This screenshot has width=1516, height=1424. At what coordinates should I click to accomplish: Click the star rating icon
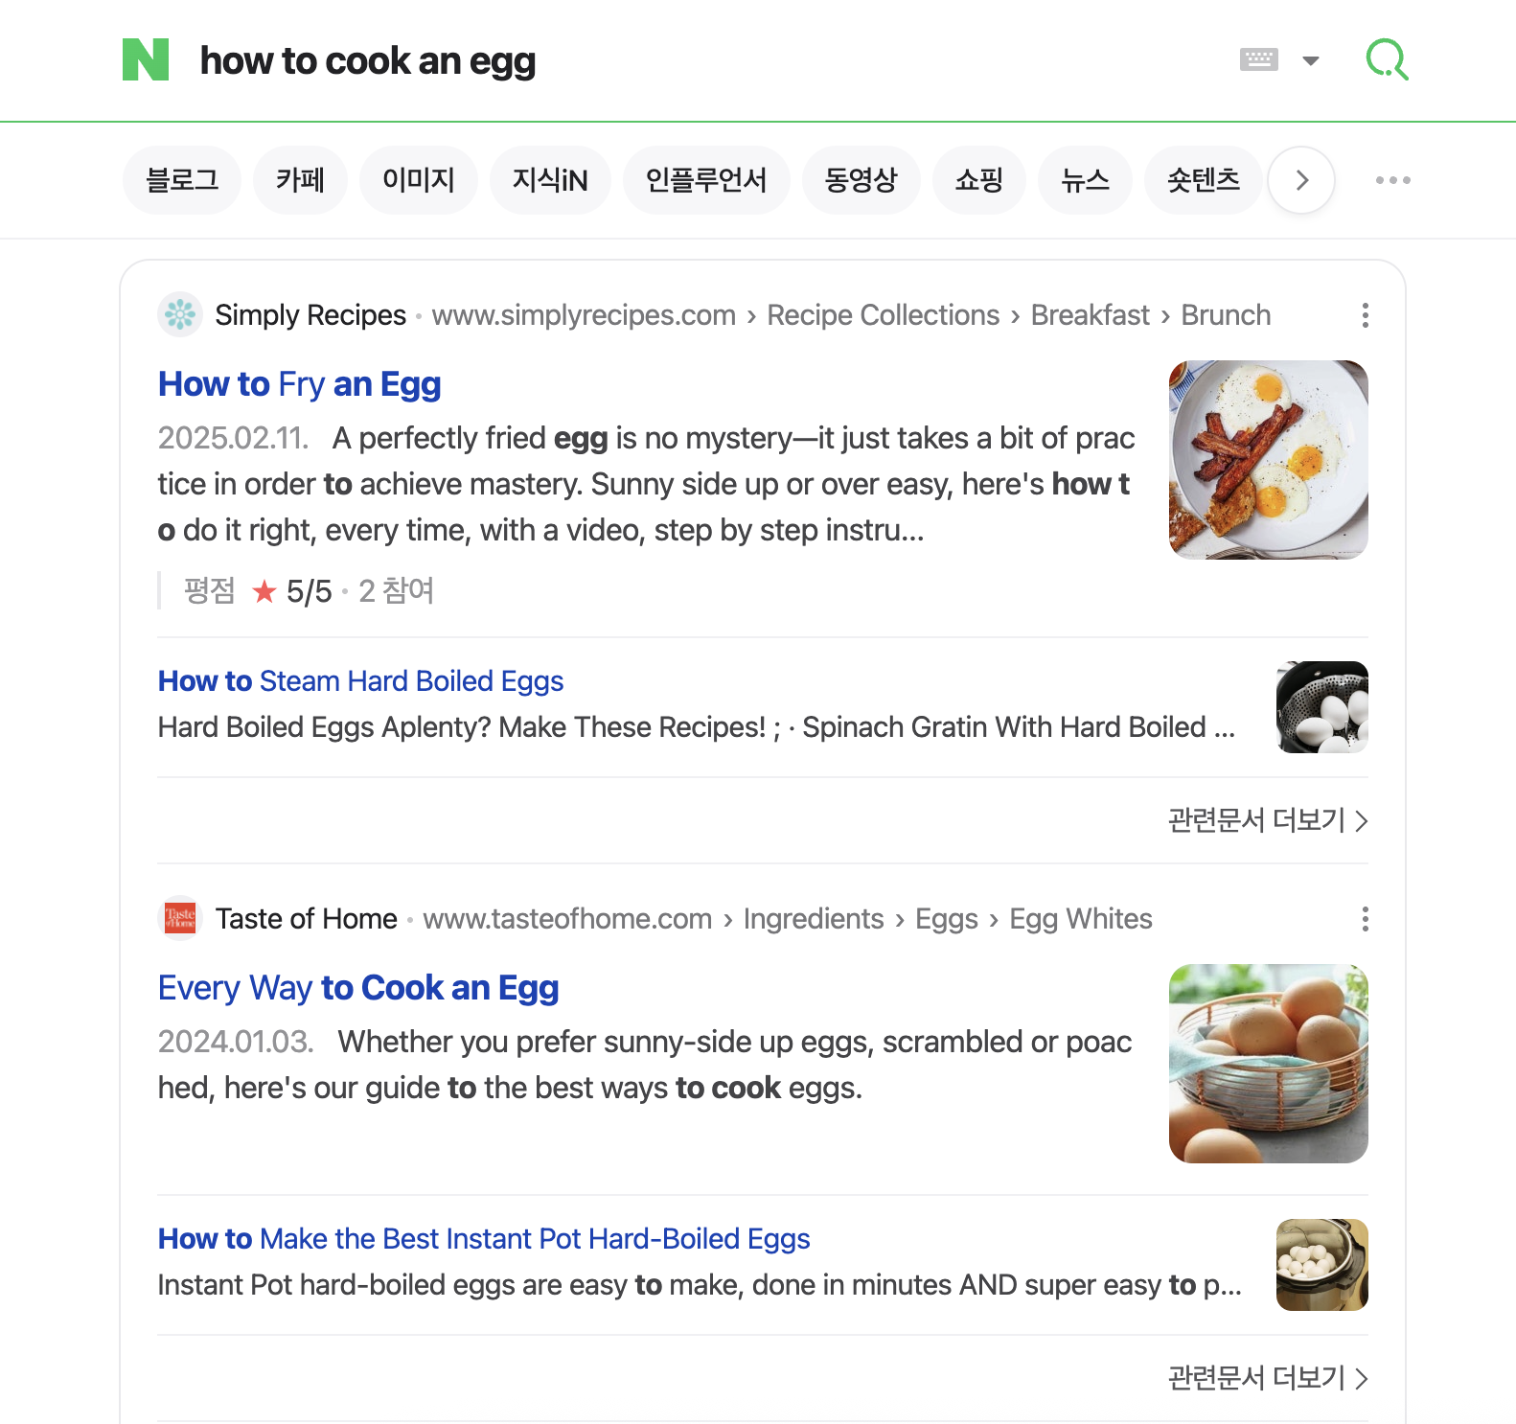coord(264,591)
